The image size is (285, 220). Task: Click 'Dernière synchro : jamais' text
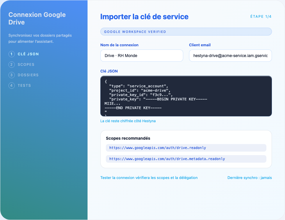249,178
